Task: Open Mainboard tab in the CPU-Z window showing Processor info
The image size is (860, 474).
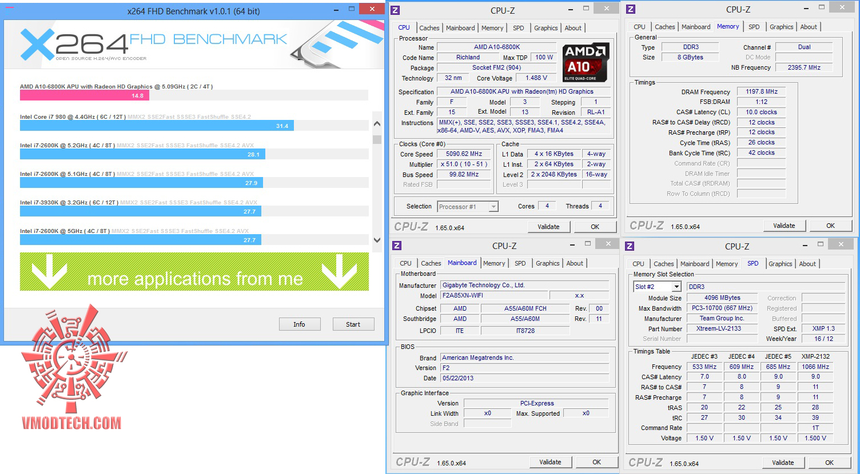Action: [460, 28]
